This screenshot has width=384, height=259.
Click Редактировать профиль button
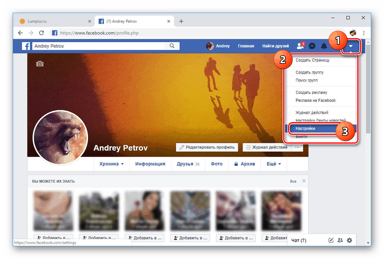(x=207, y=147)
